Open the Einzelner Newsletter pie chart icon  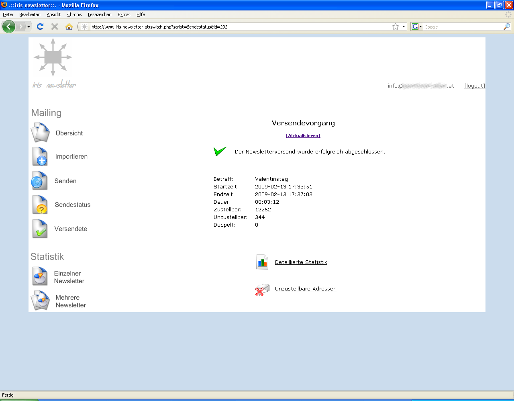pos(40,277)
